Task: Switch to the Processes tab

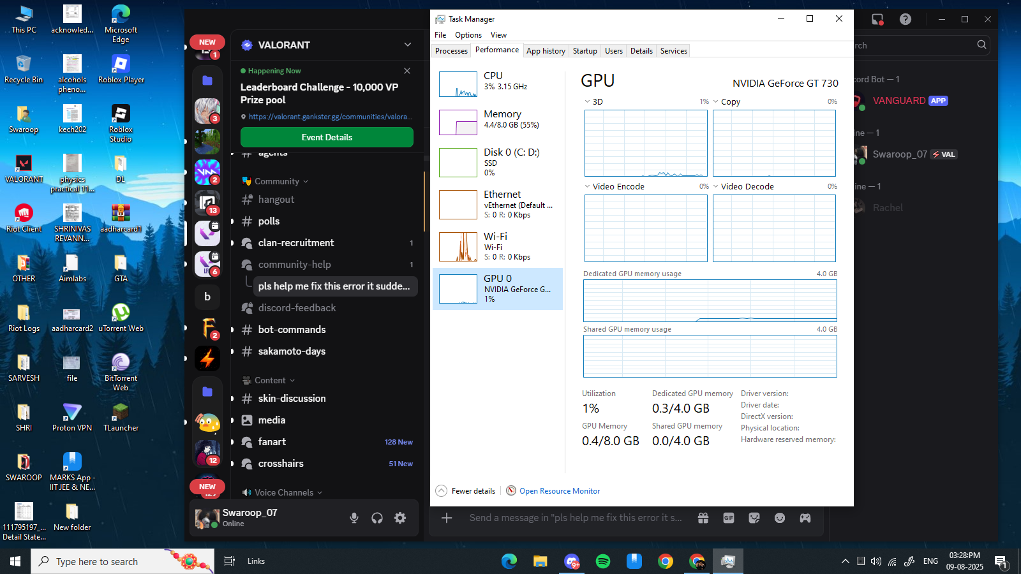Action: point(451,51)
